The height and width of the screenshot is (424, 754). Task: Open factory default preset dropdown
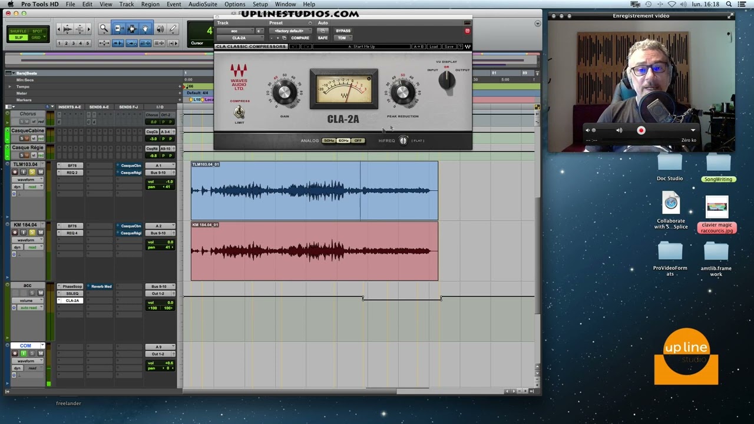(x=290, y=31)
